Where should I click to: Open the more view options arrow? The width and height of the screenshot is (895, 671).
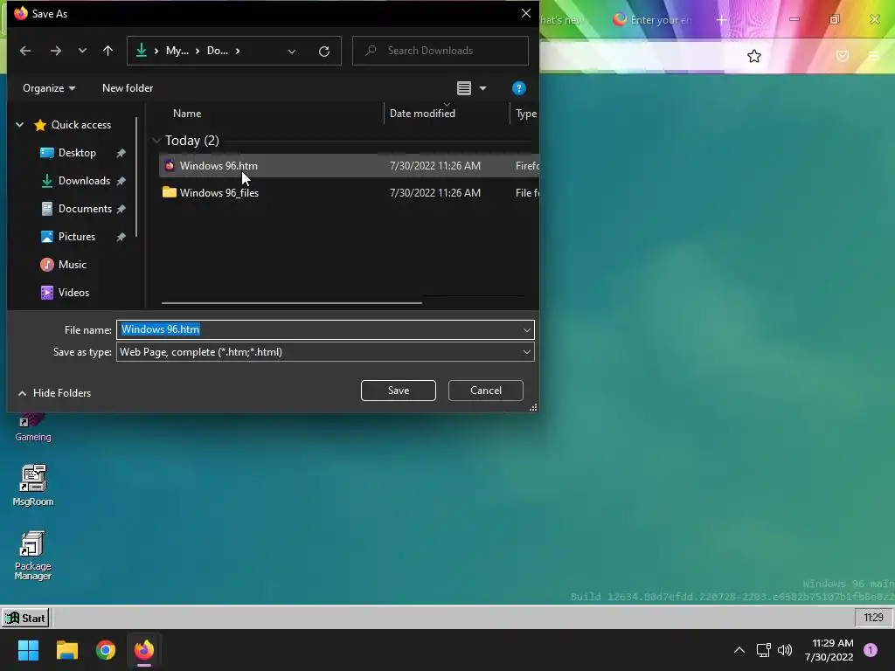pyautogui.click(x=482, y=88)
